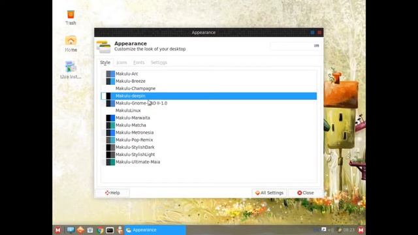Click the show desktop monitor icon in taskbar
This screenshot has height=235, width=418.
[x=71, y=230]
